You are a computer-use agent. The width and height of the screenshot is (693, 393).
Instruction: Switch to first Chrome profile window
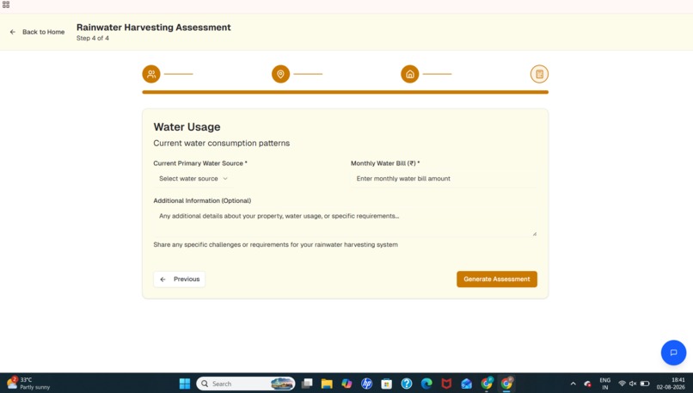(x=487, y=384)
